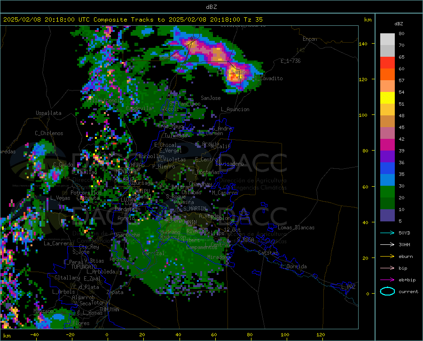Screen dimensions: 423x341
Task: Click the E_1-736 place label
Action: [x=290, y=61]
